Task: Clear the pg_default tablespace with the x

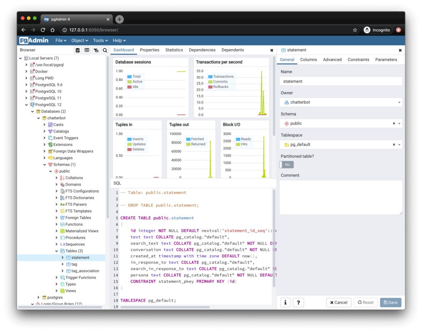Action: coord(394,144)
